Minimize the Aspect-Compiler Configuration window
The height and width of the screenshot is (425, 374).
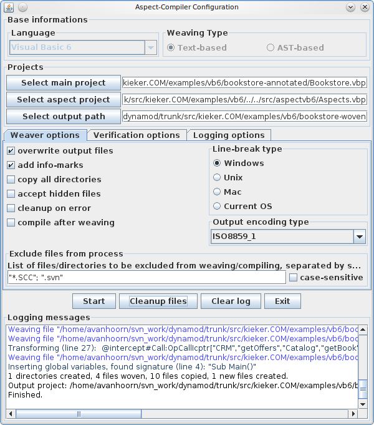click(350, 7)
